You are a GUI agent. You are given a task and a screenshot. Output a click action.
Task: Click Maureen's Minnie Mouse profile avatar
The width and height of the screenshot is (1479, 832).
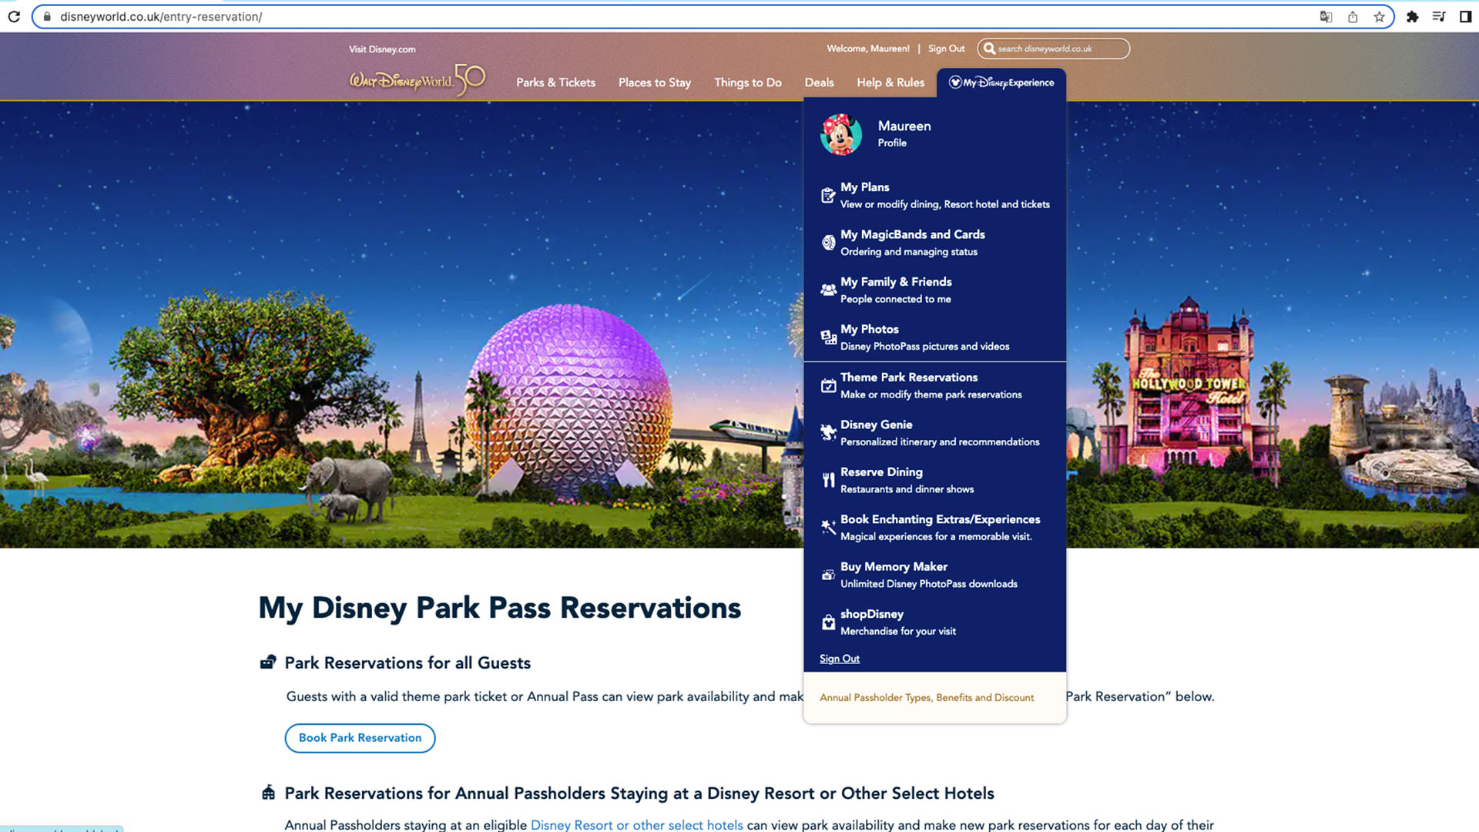coord(841,134)
